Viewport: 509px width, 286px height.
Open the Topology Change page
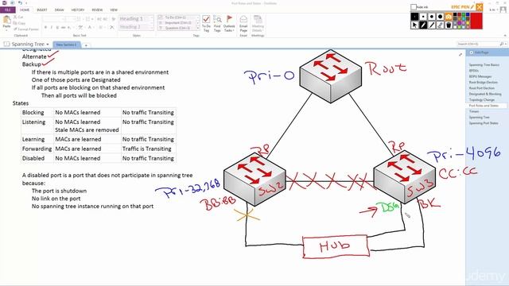click(482, 100)
